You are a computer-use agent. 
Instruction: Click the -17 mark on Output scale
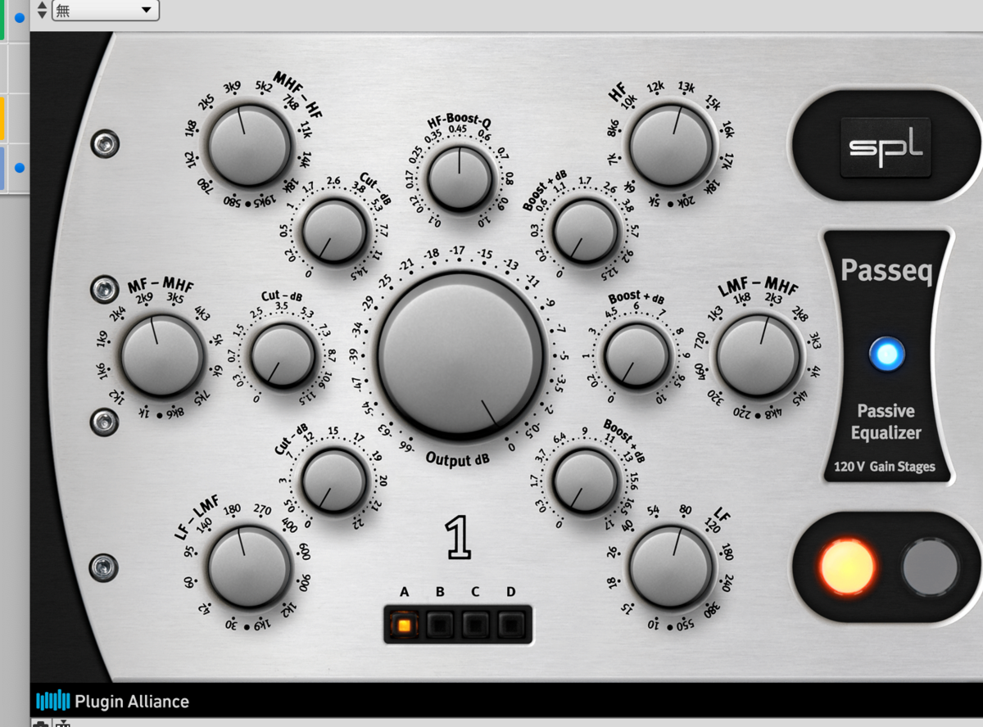pos(456,251)
